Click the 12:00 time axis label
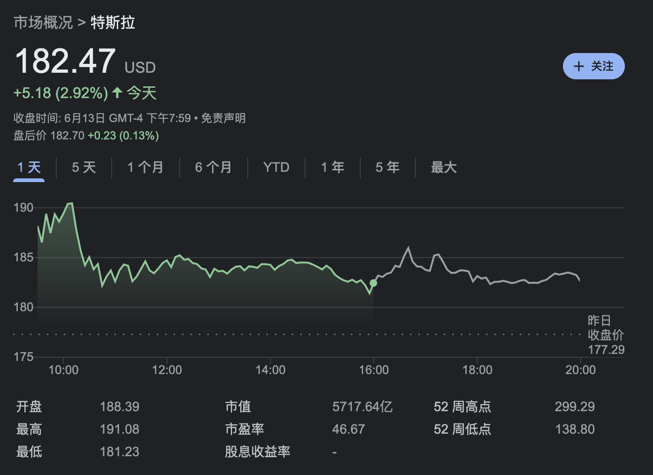This screenshot has height=475, width=653. [x=167, y=370]
